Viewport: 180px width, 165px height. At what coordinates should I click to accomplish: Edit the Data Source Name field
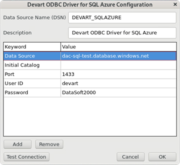(122, 18)
